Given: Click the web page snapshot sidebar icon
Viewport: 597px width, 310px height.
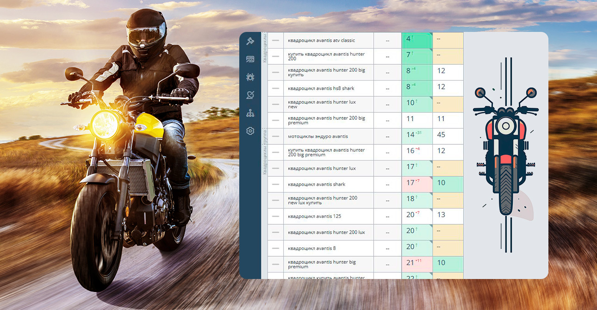Looking at the screenshot, I should (x=250, y=59).
